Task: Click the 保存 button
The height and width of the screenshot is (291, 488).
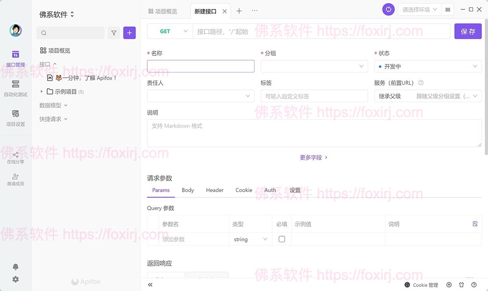Action: pyautogui.click(x=468, y=31)
